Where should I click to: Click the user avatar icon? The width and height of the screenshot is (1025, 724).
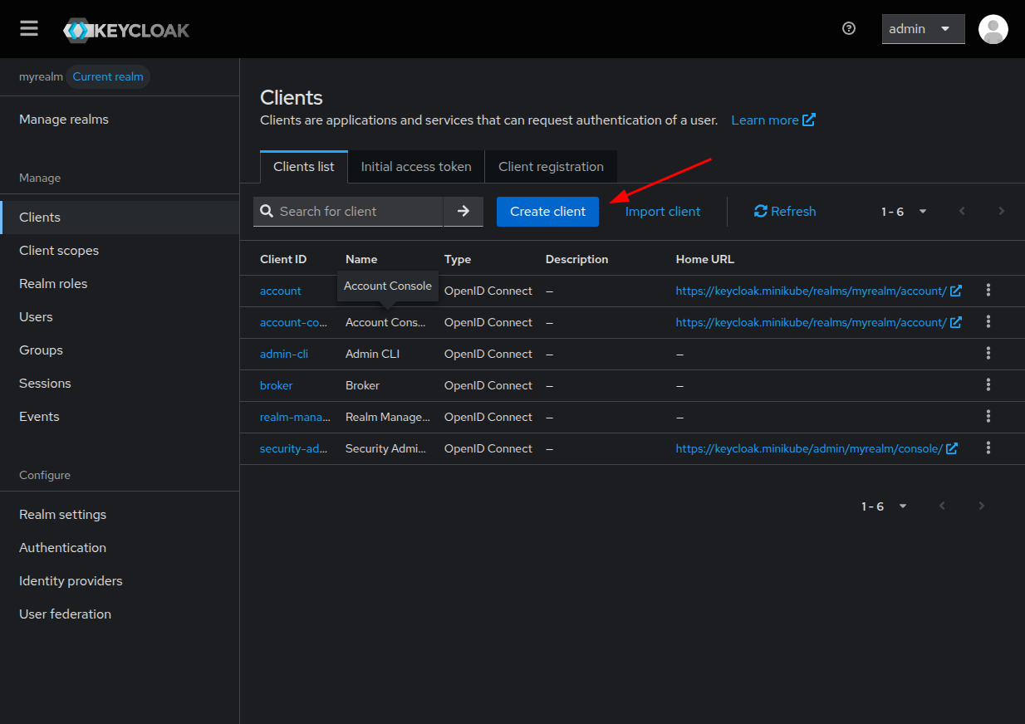pyautogui.click(x=993, y=29)
